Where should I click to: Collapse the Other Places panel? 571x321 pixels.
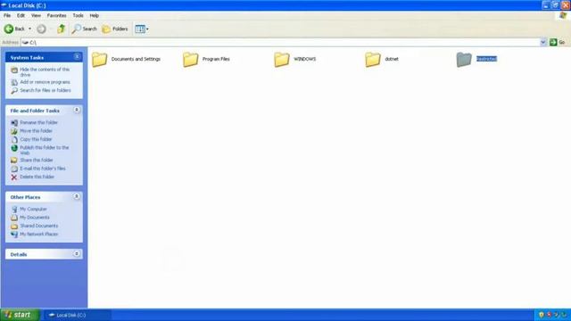click(77, 196)
